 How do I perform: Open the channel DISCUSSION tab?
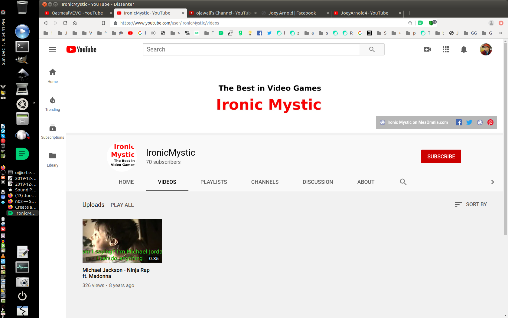[x=318, y=182]
